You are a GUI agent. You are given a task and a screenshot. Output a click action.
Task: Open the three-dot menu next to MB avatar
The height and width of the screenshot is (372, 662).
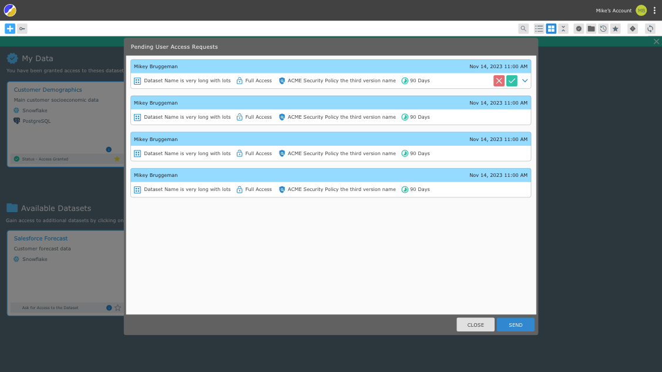(654, 11)
